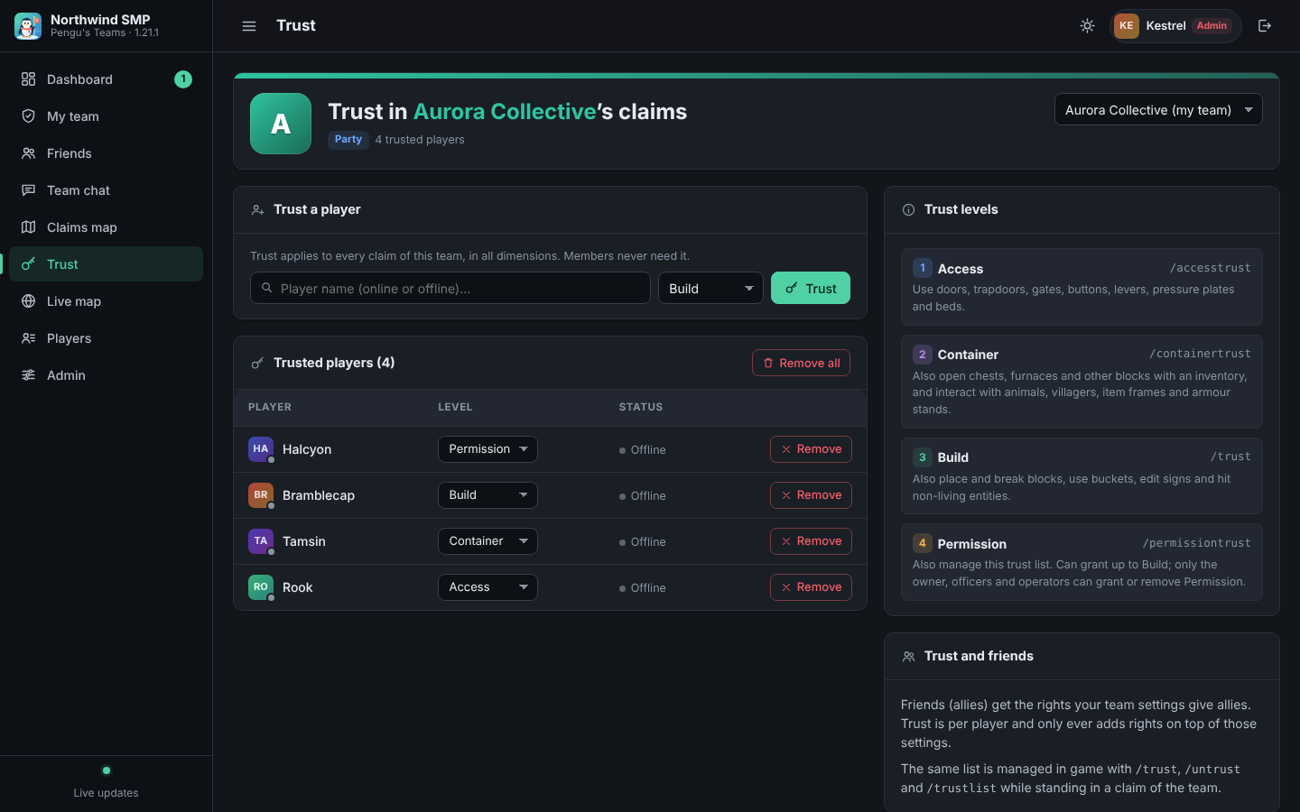Click Halcyon's HA avatar
1300x812 pixels.
pyautogui.click(x=261, y=449)
